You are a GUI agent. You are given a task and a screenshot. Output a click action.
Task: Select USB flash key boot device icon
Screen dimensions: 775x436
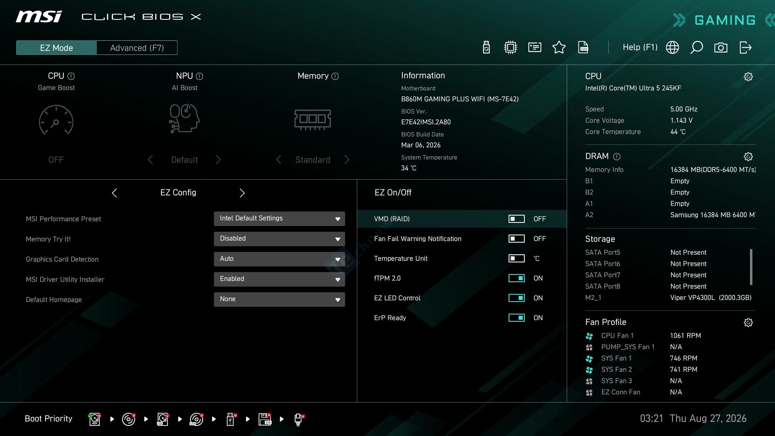[231, 419]
